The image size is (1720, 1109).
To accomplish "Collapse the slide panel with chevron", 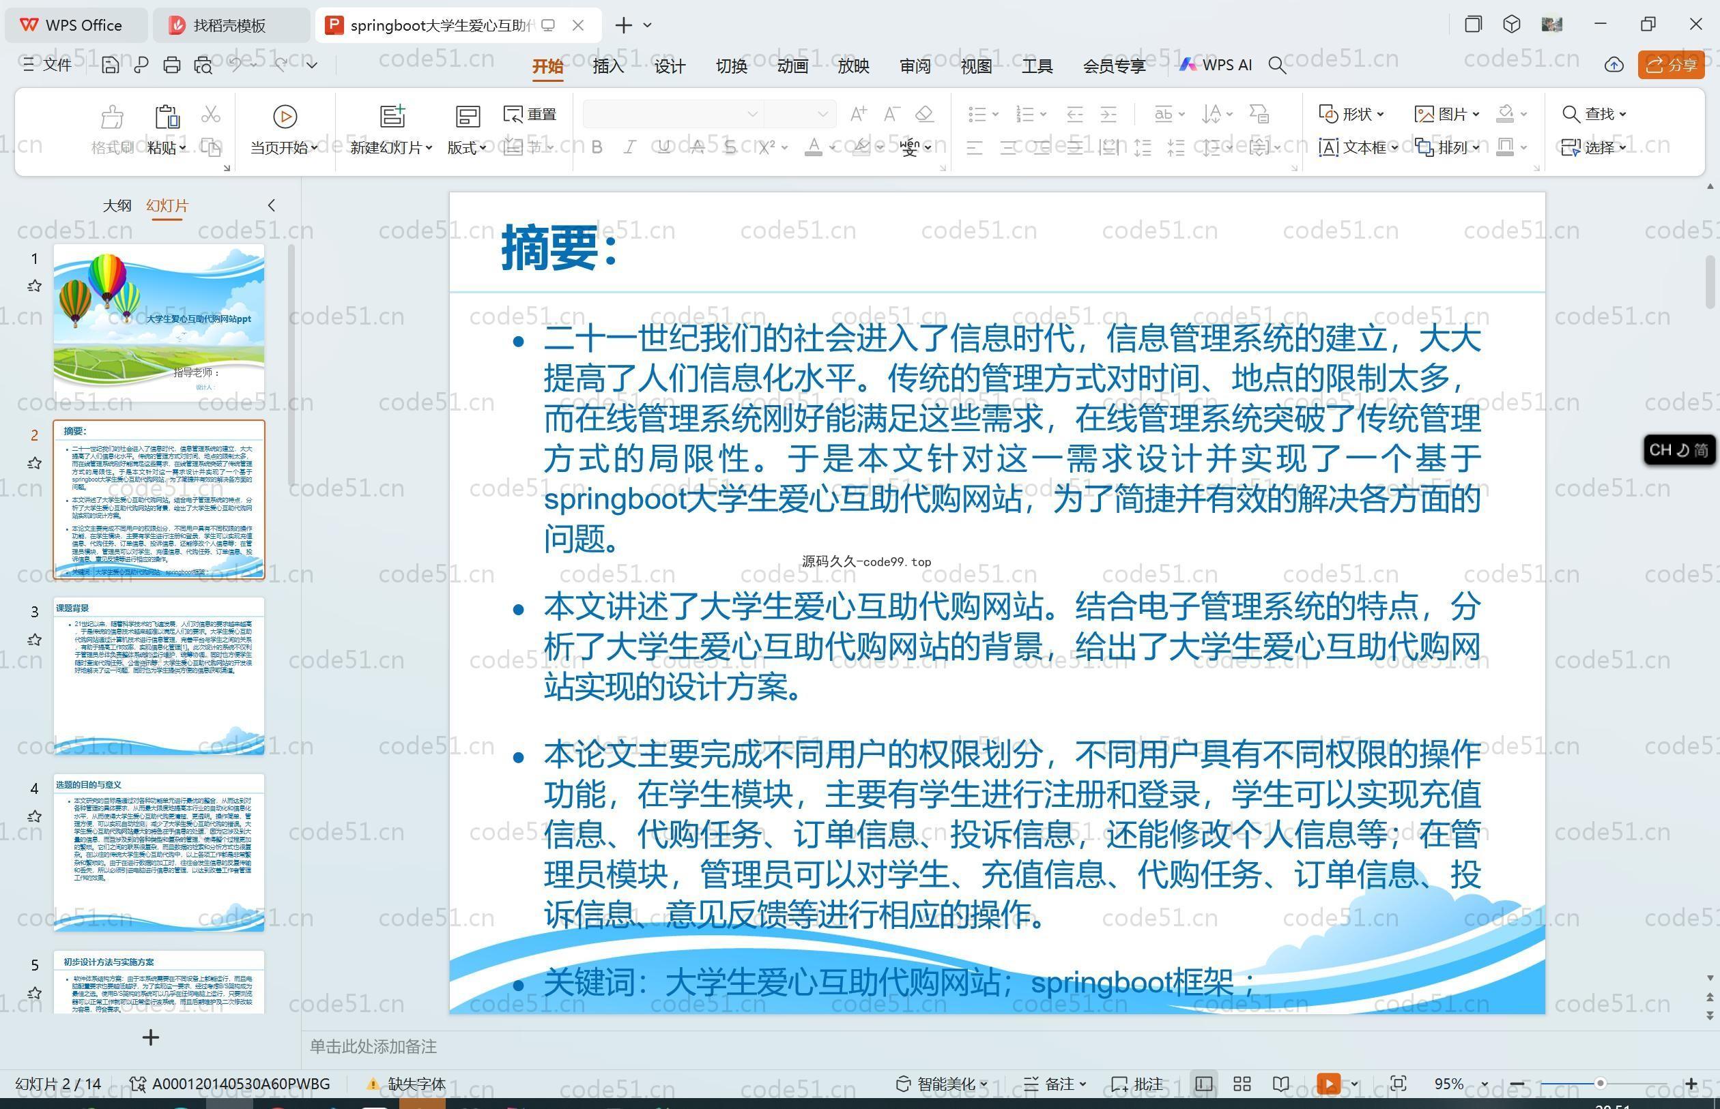I will point(272,206).
